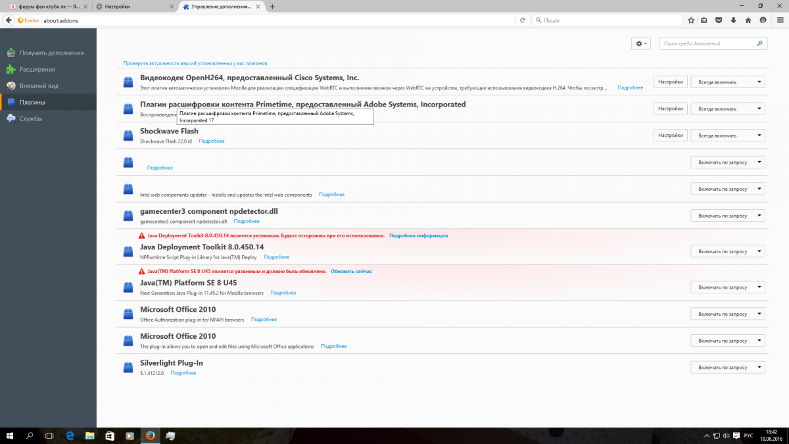Click 'Обновить сейчас' link for Java Platform
Image resolution: width=789 pixels, height=444 pixels.
[x=351, y=271]
